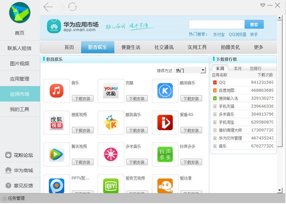Select the 影音娱乐 category tab
The width and height of the screenshot is (286, 204).
pyautogui.click(x=98, y=47)
